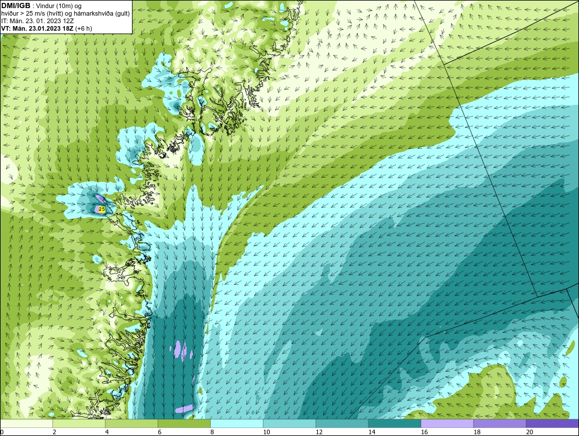Click the 14-16 m/s dark teal swatch

point(395,423)
